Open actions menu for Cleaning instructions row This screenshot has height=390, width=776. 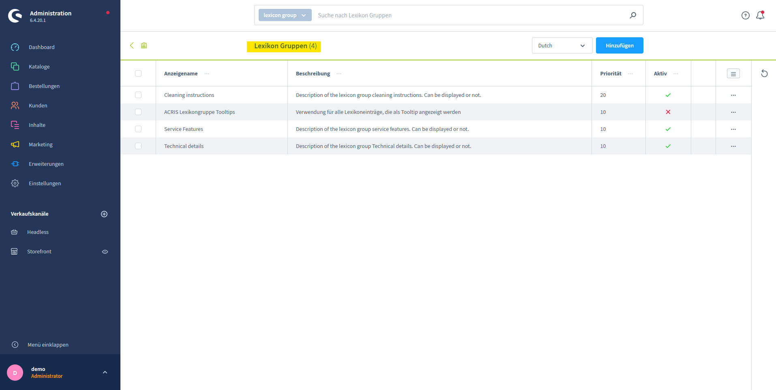733,95
